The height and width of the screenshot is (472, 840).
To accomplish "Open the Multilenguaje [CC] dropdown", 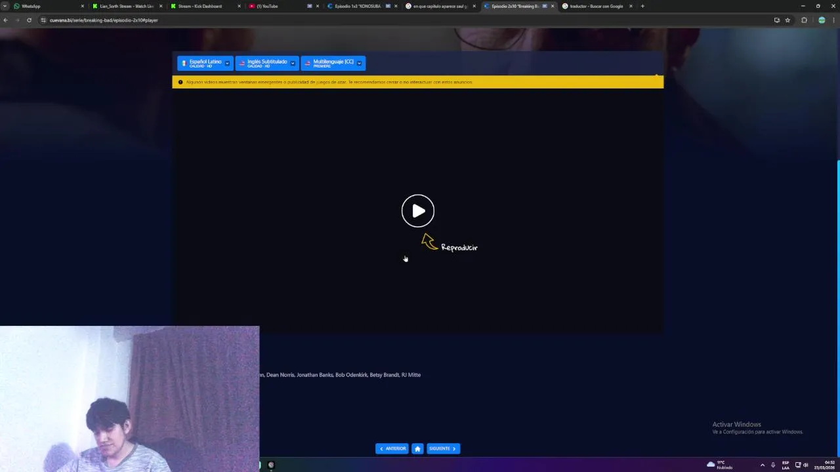I will click(x=333, y=63).
